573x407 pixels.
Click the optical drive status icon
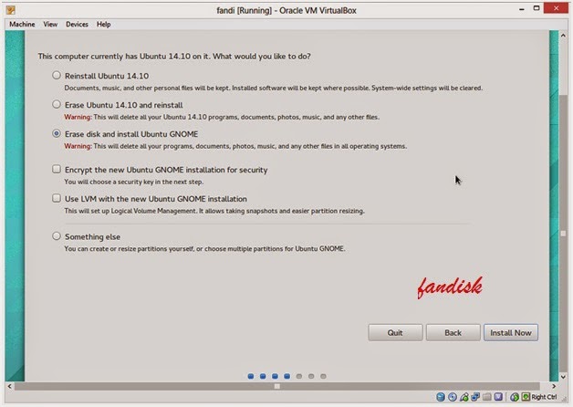453,397
